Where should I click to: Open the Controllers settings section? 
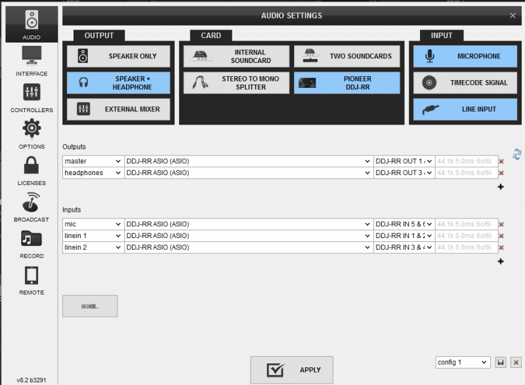(31, 98)
